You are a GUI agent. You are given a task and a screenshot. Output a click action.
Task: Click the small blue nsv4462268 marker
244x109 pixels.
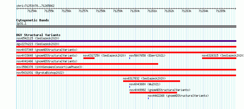pos(148,98)
